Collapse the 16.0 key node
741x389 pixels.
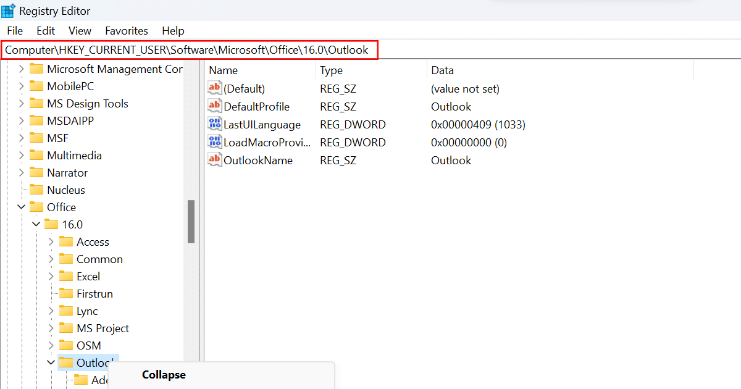click(36, 225)
